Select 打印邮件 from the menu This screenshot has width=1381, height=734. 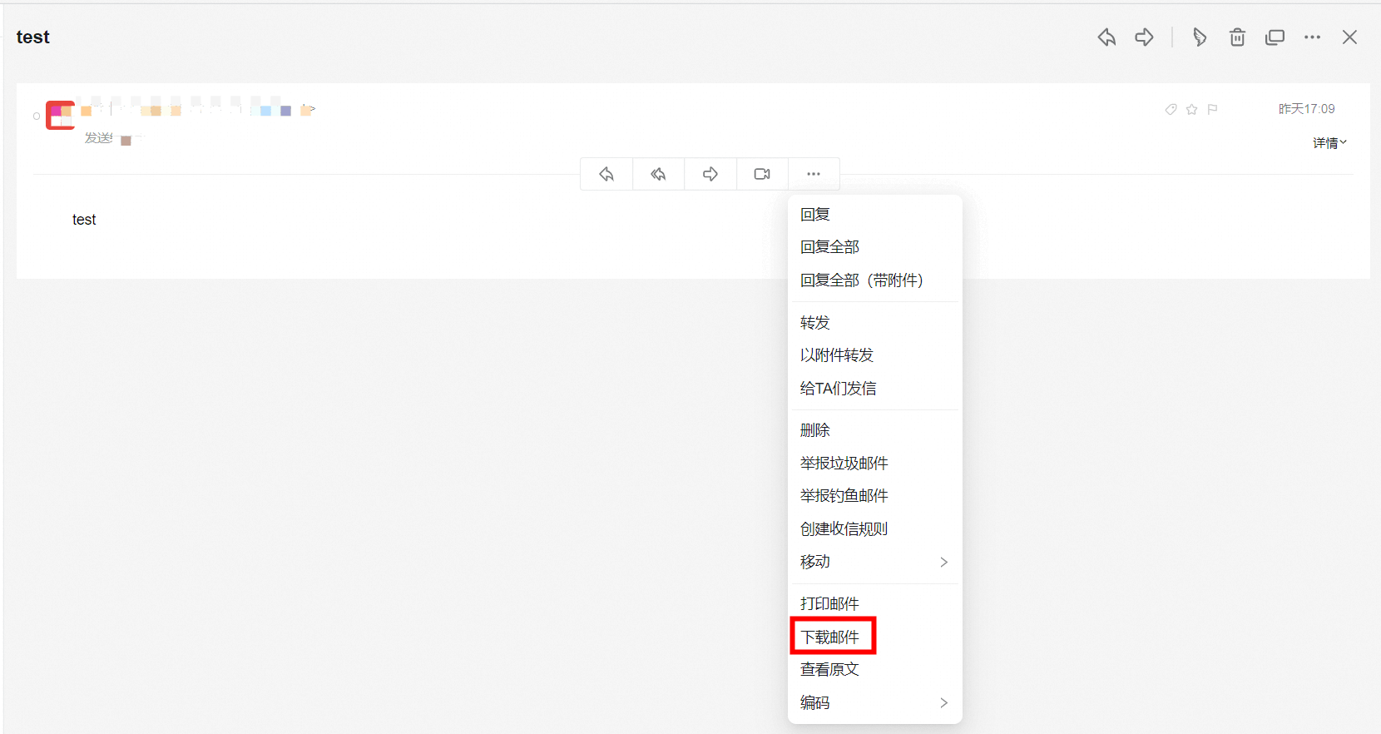(875, 604)
